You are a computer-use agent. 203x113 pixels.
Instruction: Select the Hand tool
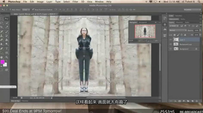2,56
